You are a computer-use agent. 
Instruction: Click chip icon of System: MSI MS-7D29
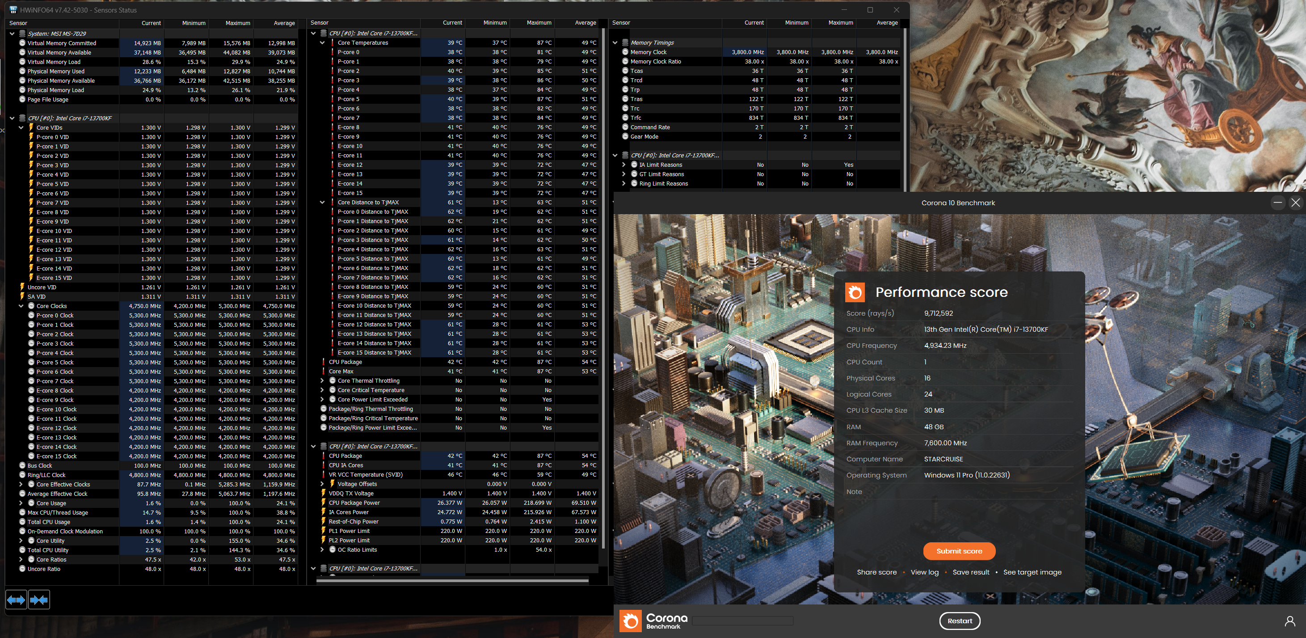pos(22,34)
